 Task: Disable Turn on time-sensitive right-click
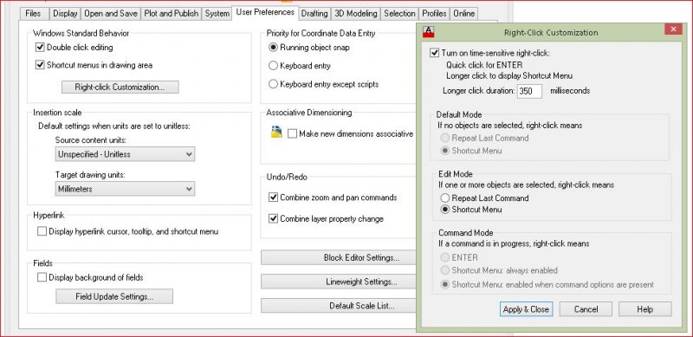[435, 53]
